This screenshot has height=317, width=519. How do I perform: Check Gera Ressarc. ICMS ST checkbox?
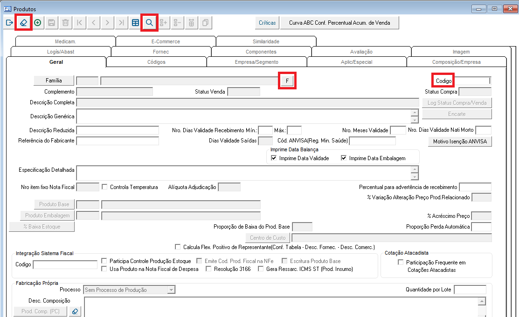[261, 269]
